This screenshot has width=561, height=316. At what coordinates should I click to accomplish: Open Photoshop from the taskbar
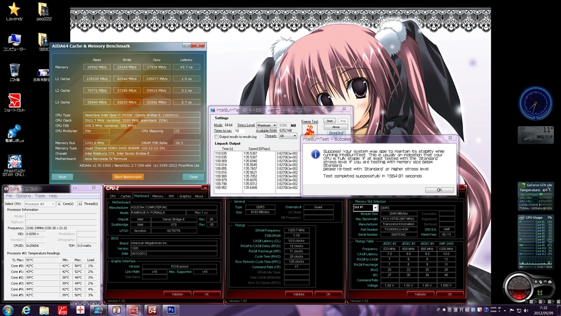pos(170,310)
